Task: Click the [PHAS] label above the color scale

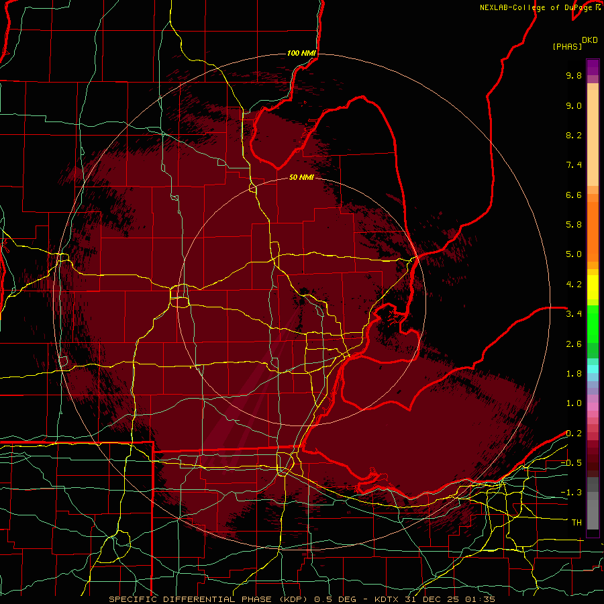Action: coord(567,47)
